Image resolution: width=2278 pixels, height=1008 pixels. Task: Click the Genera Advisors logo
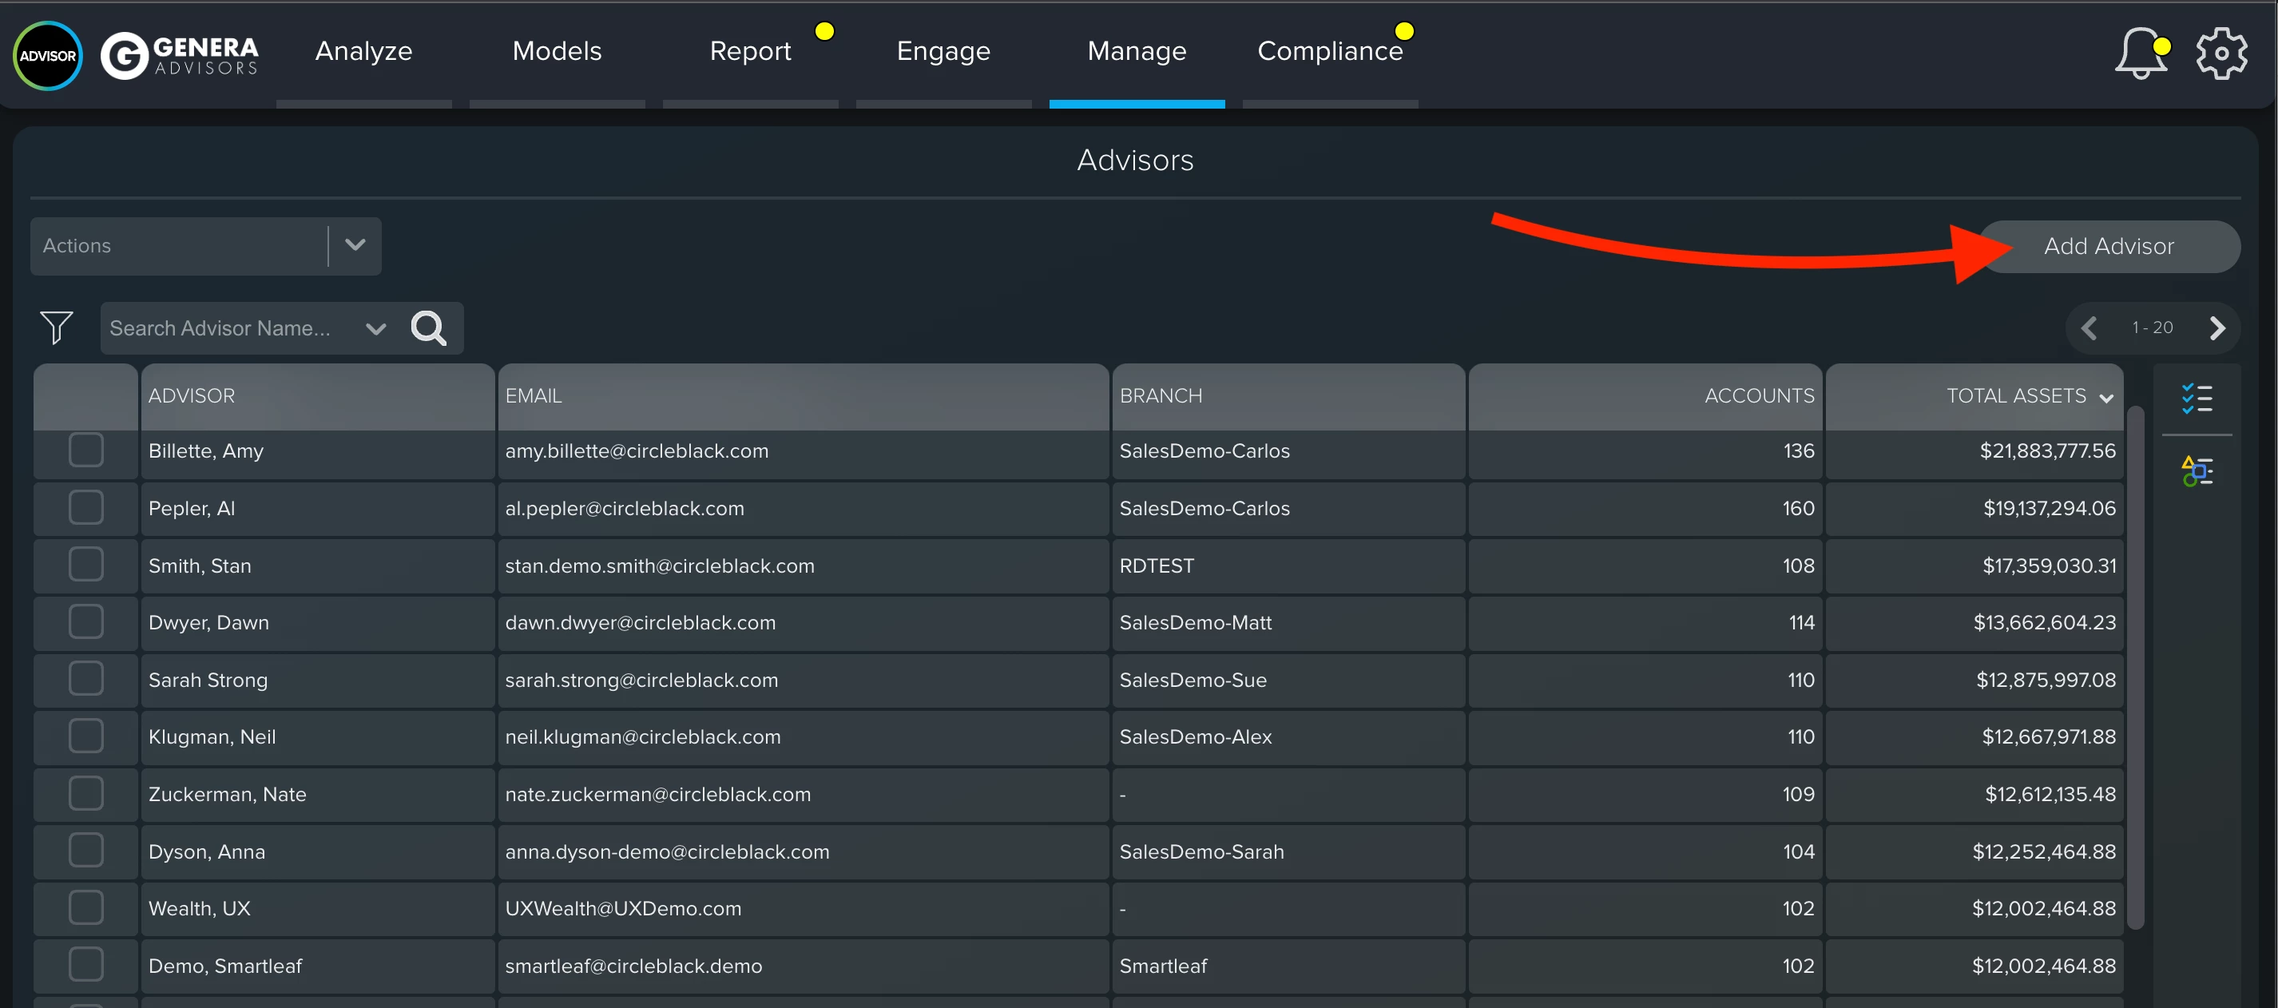[x=181, y=56]
